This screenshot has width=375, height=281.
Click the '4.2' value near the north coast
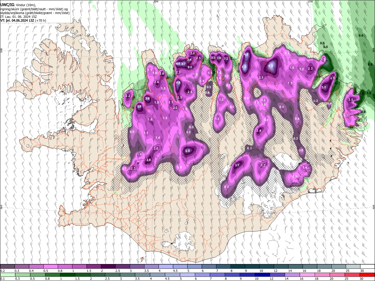[x=246, y=54]
